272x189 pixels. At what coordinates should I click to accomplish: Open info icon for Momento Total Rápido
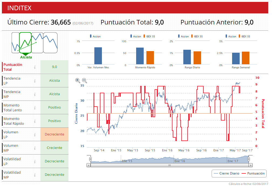35,121
